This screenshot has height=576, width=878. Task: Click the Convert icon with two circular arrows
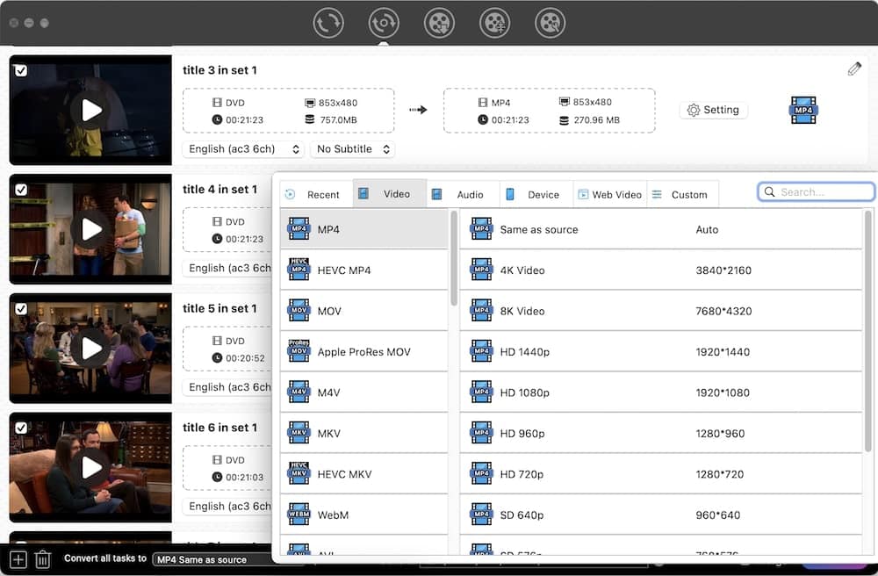[x=328, y=23]
